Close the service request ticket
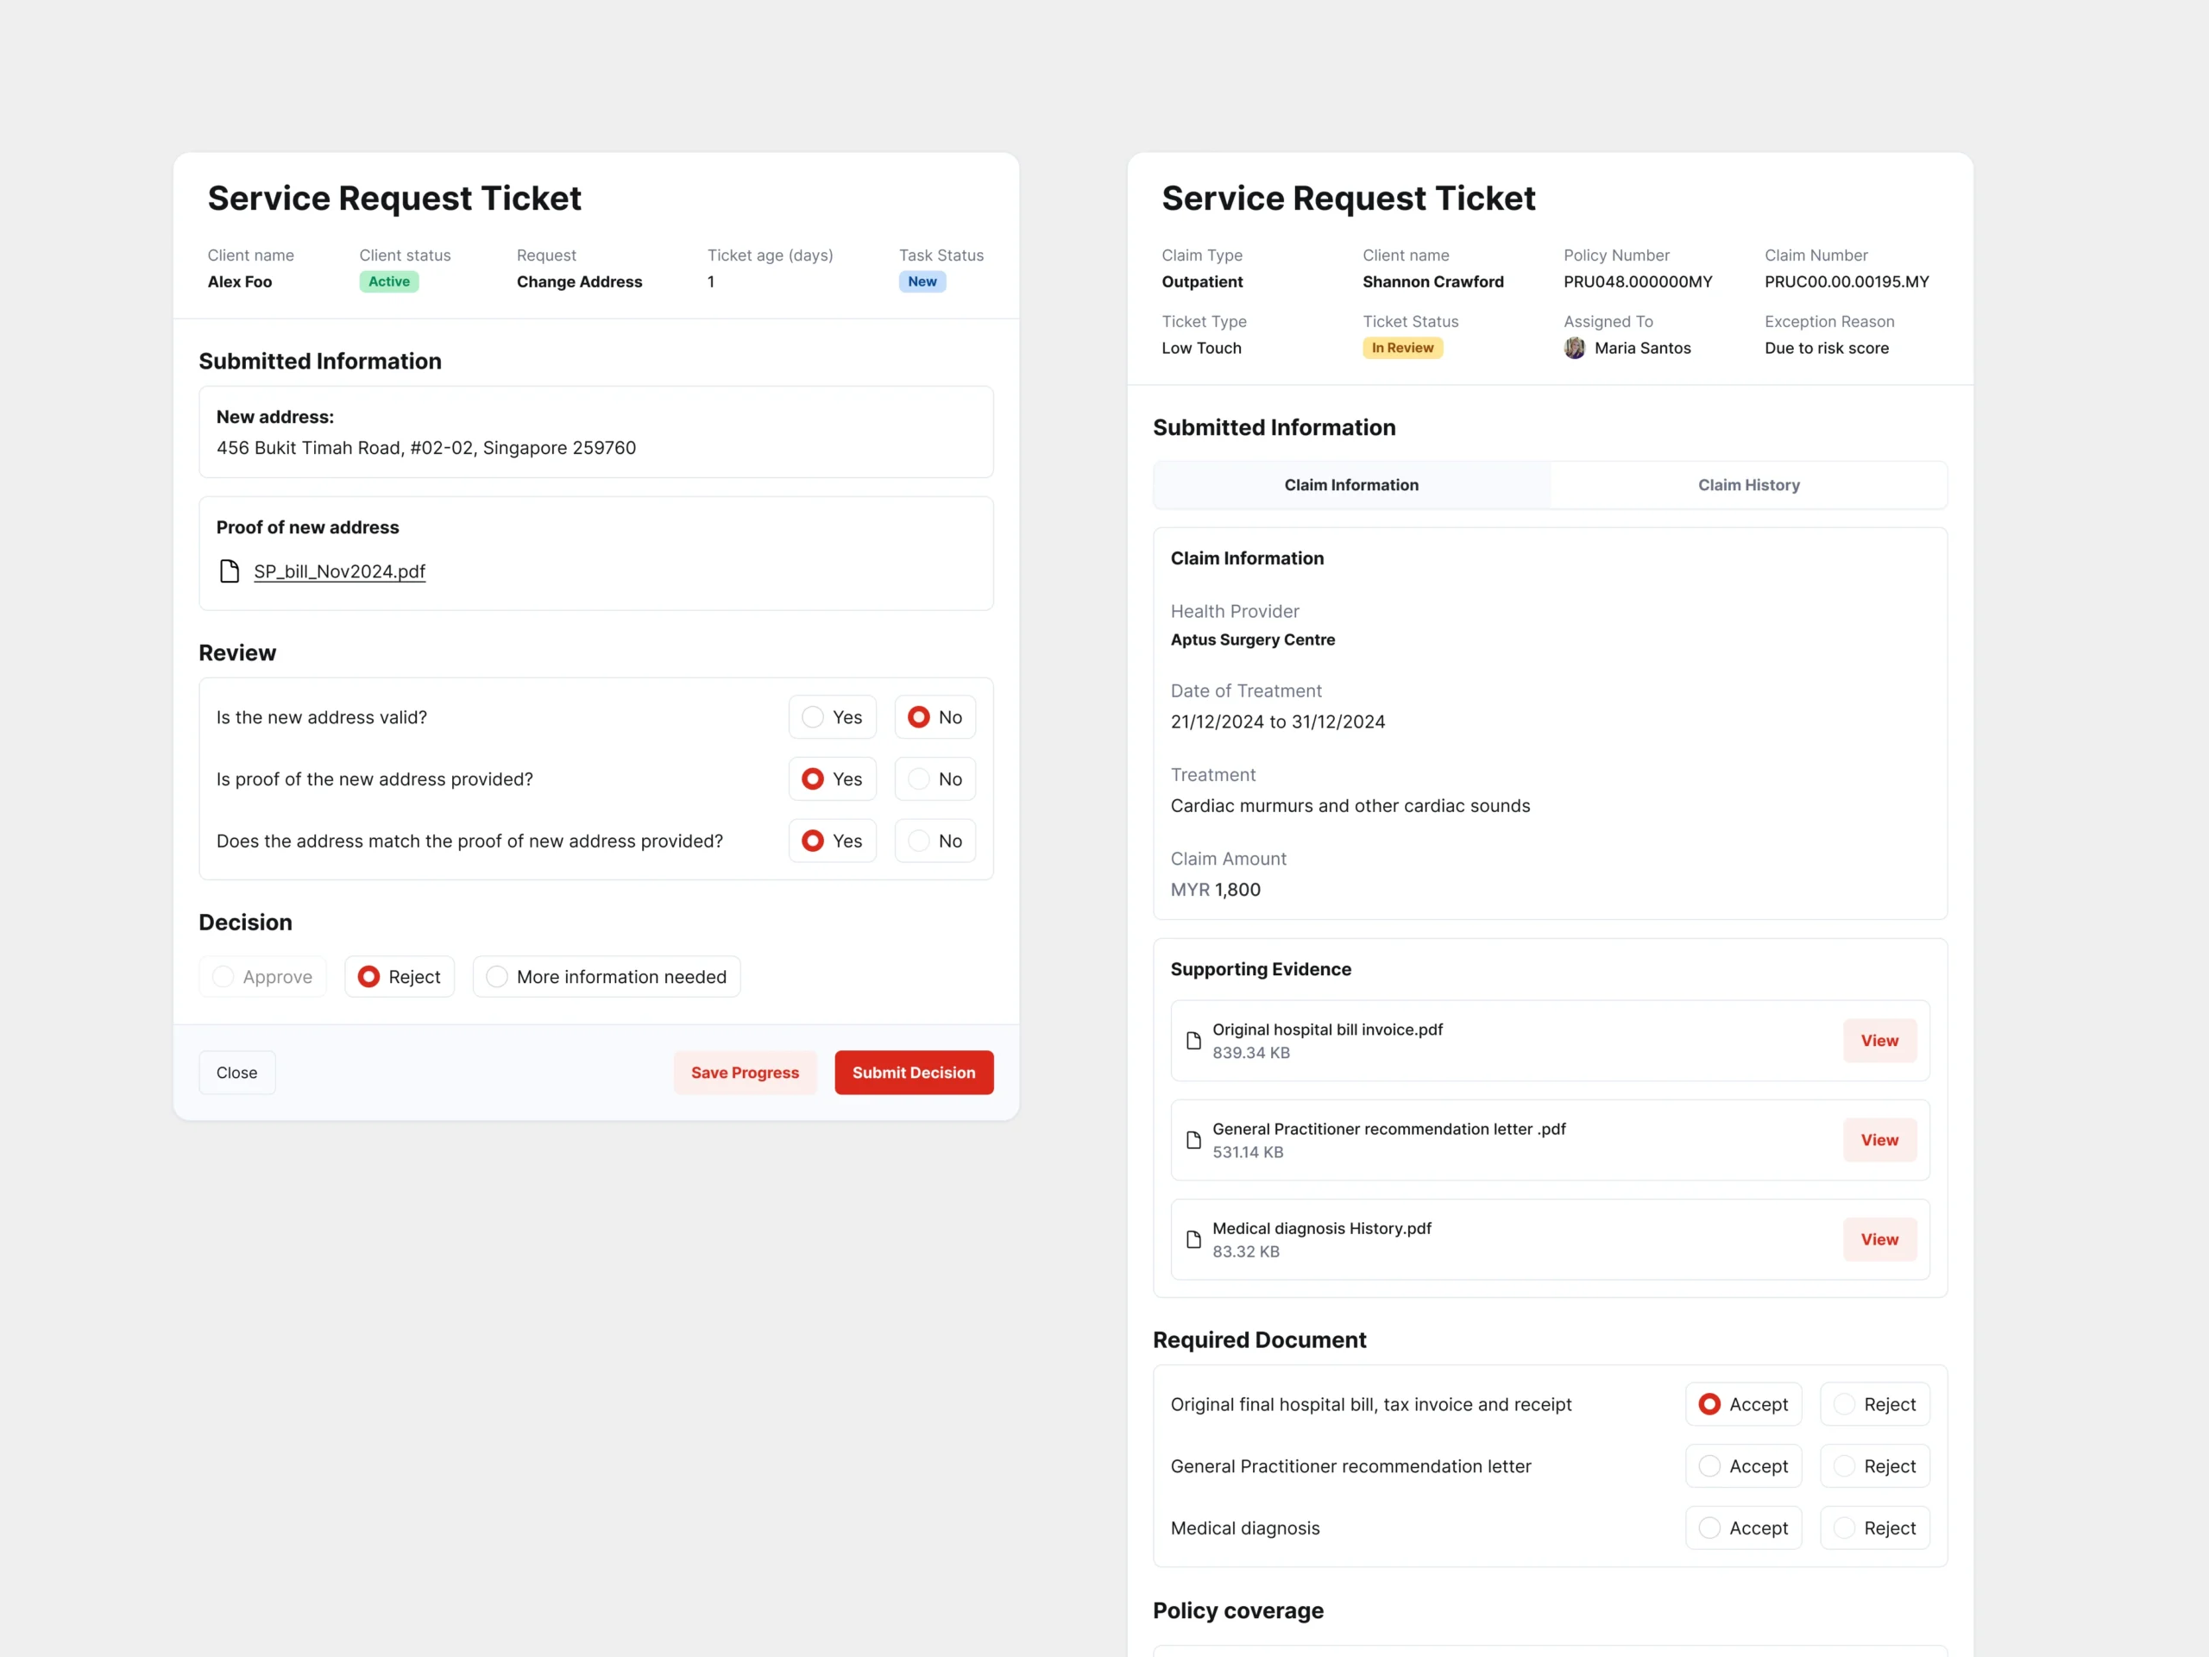 pos(236,1073)
